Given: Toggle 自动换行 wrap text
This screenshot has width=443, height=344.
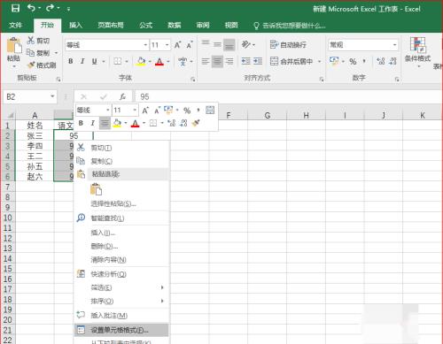Looking at the screenshot, I should (288, 45).
